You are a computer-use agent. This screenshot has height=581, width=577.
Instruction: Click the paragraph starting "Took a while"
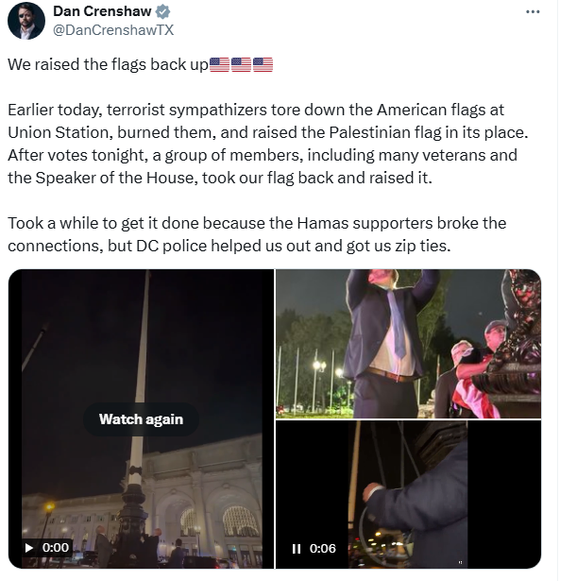[x=257, y=233]
